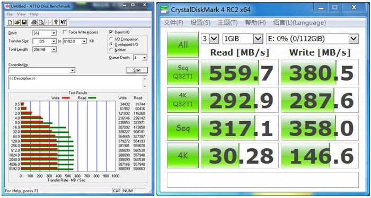Click the yellow question mark About icon
Screen dimensions: 371x198
tap(56, 22)
